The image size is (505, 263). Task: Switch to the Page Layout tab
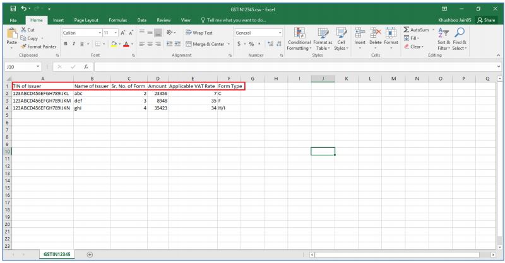pos(86,20)
